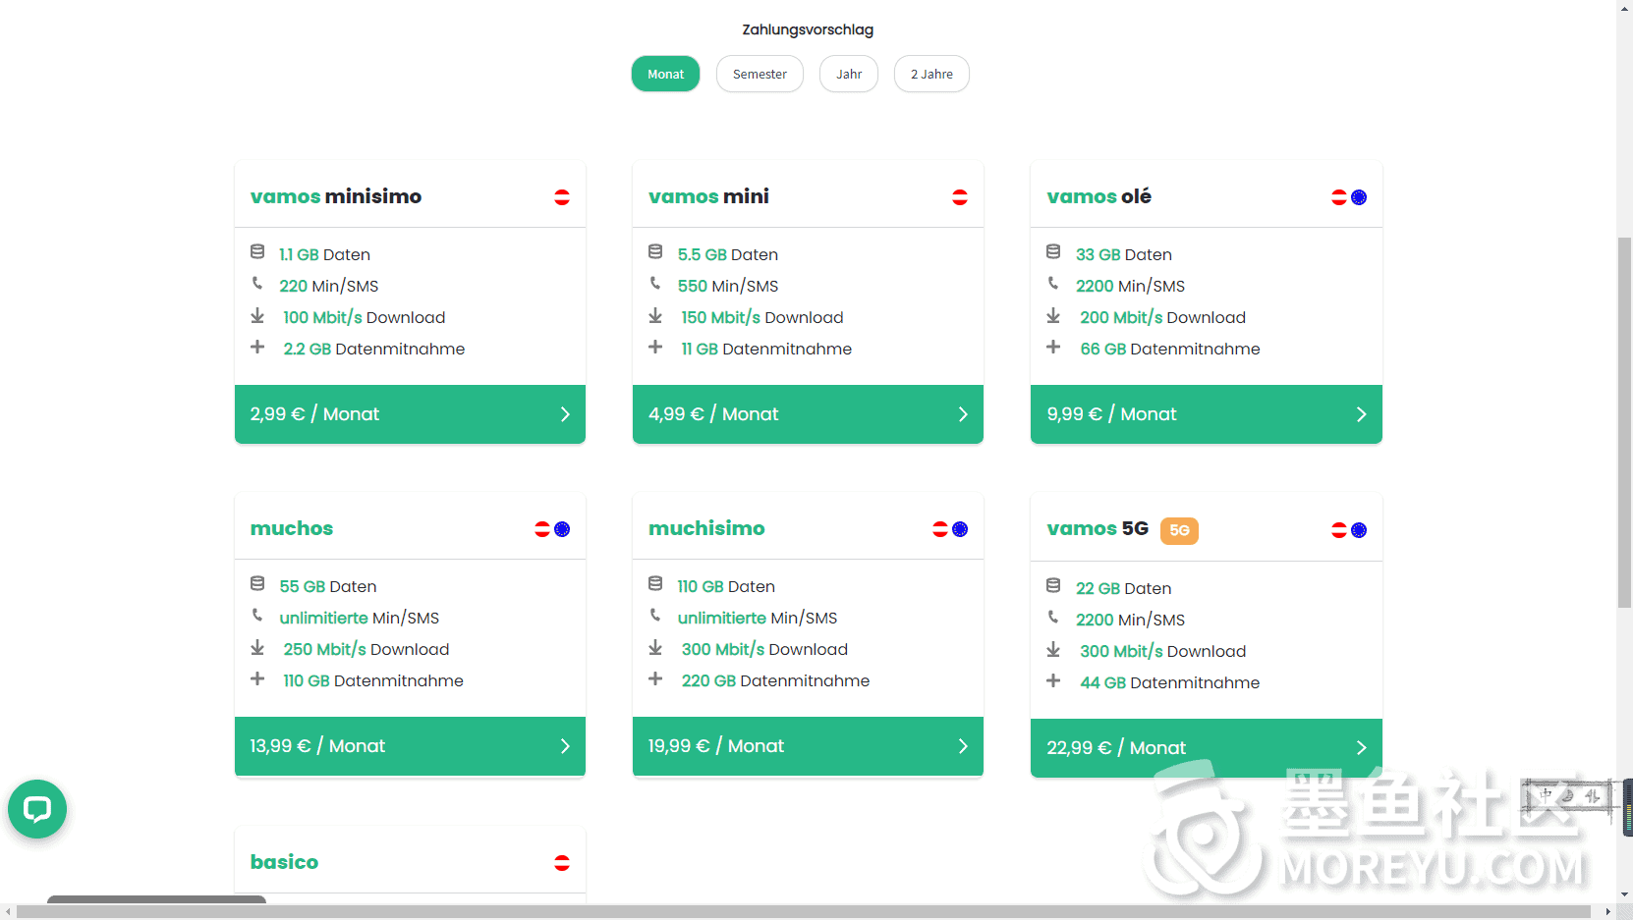This screenshot has height=920, width=1633.
Task: Click the data icon beside 55 GB Daten
Action: pos(257,584)
